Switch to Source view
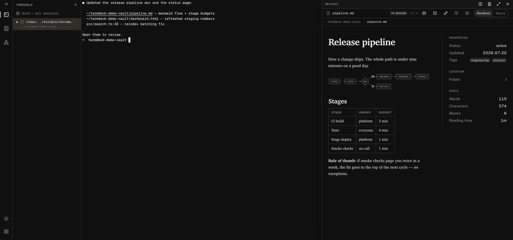The width and height of the screenshot is (513, 240). click(x=500, y=13)
